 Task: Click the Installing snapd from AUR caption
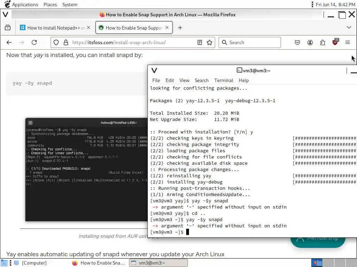point(113,236)
